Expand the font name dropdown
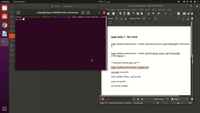The height and width of the screenshot is (113, 200). coord(144,19)
